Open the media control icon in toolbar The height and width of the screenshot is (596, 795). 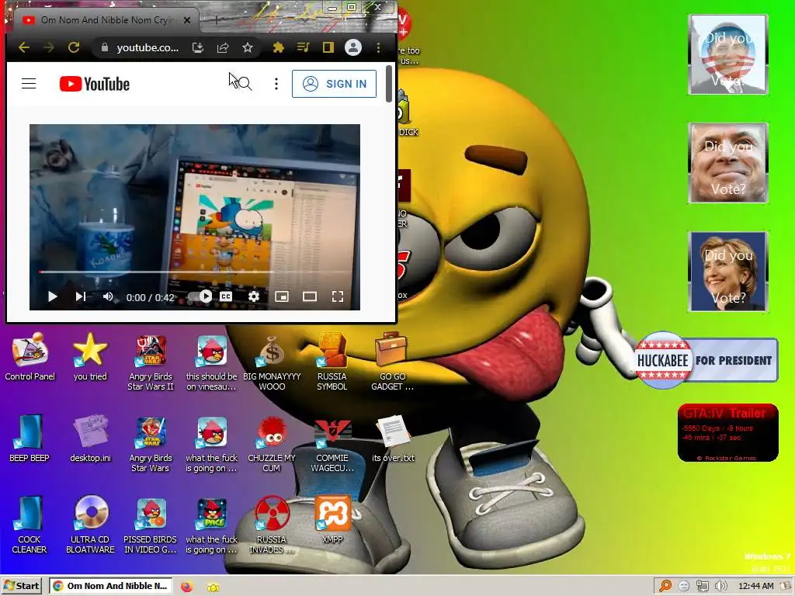[304, 47]
